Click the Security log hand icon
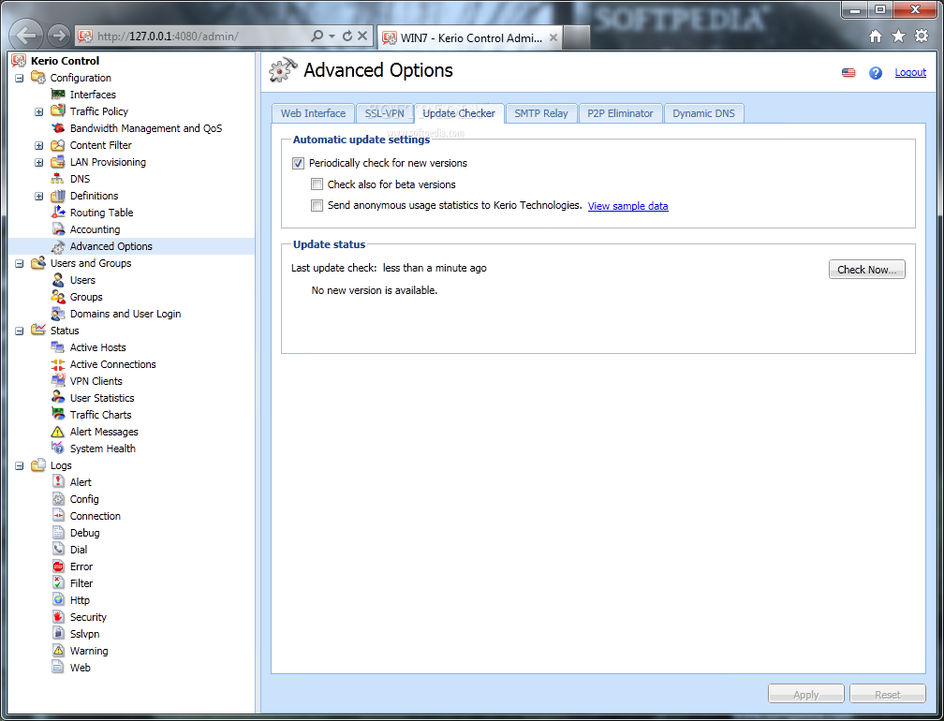Viewport: 944px width, 721px height. pyautogui.click(x=58, y=617)
